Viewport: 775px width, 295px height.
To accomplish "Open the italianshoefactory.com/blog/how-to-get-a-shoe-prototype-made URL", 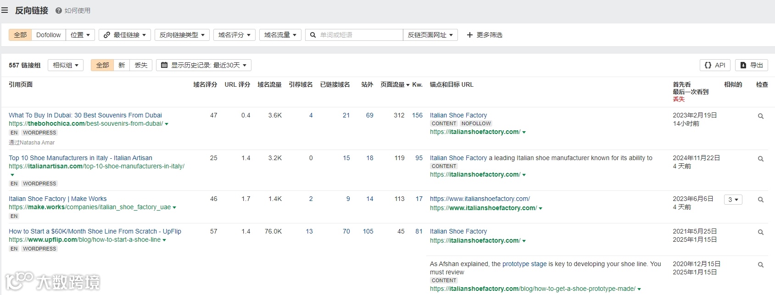I will (x=533, y=289).
